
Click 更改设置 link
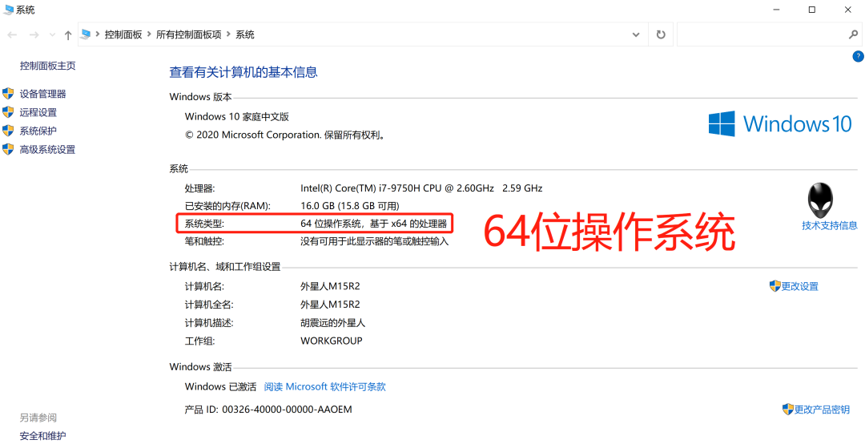[x=800, y=286]
